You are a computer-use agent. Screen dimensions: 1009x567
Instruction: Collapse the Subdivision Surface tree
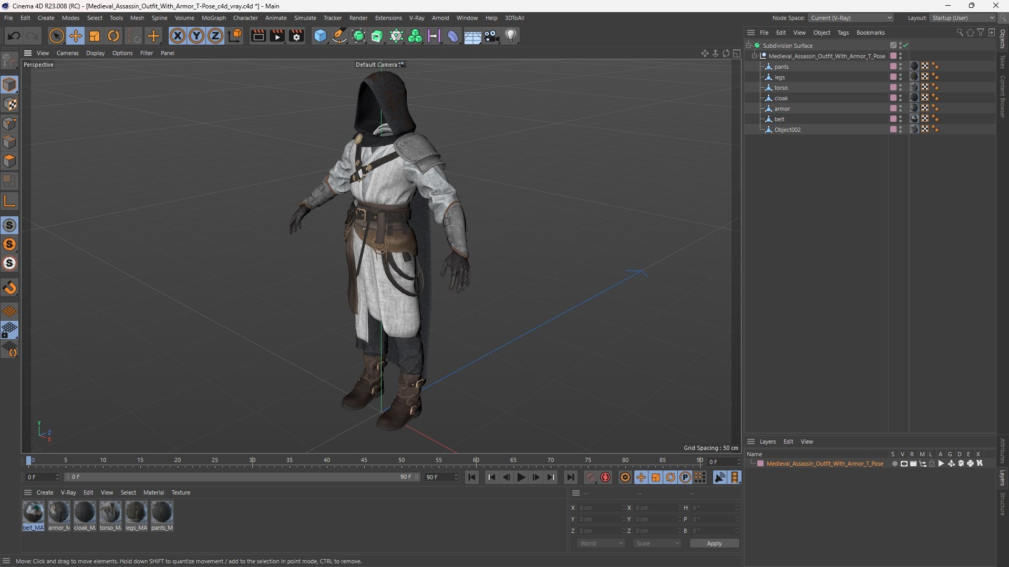coord(748,46)
